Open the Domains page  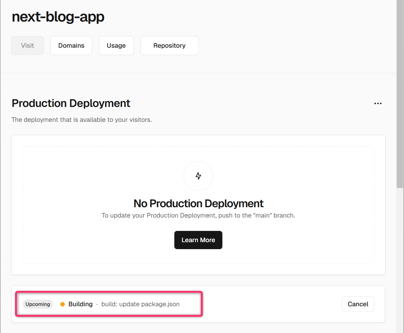pyautogui.click(x=71, y=46)
